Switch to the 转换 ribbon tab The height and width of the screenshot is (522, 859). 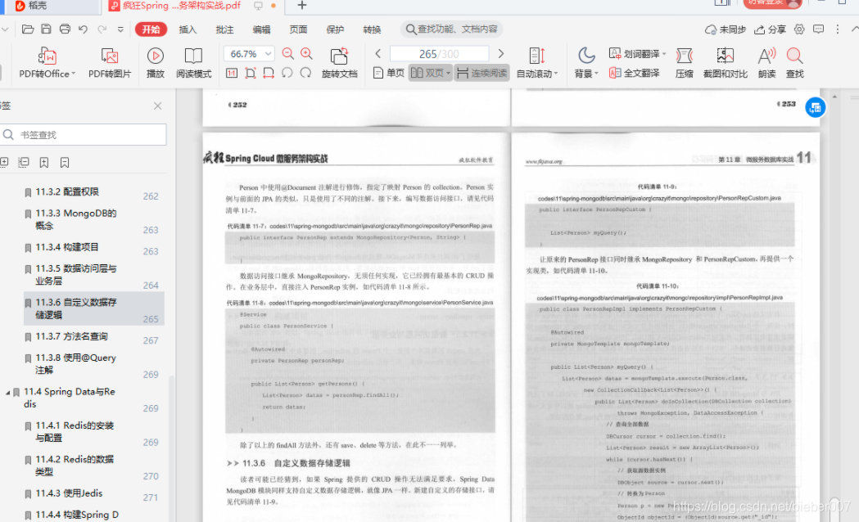372,29
